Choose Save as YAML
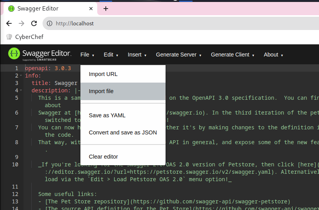This screenshot has height=210, width=319. click(123, 115)
